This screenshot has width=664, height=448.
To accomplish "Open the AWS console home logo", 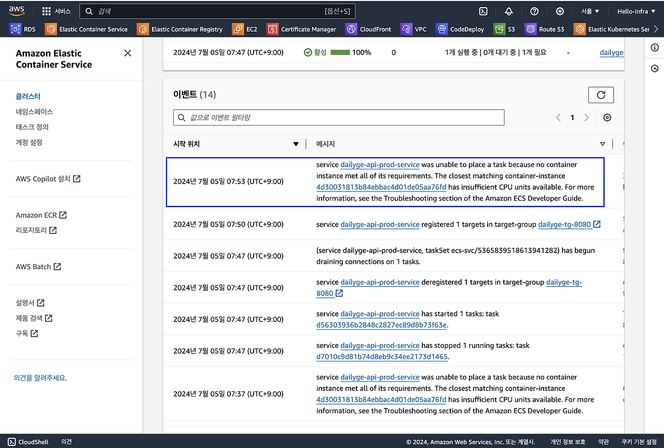I will coord(17,11).
